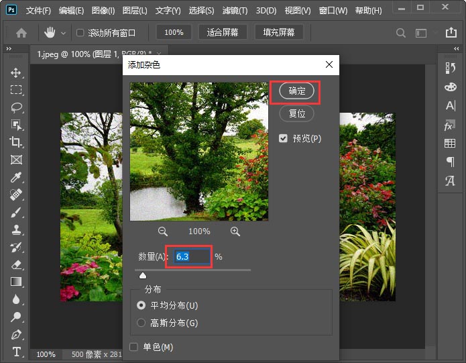466x363 pixels.
Task: Click Fill Screen (填充屏幕) button
Action: click(279, 32)
